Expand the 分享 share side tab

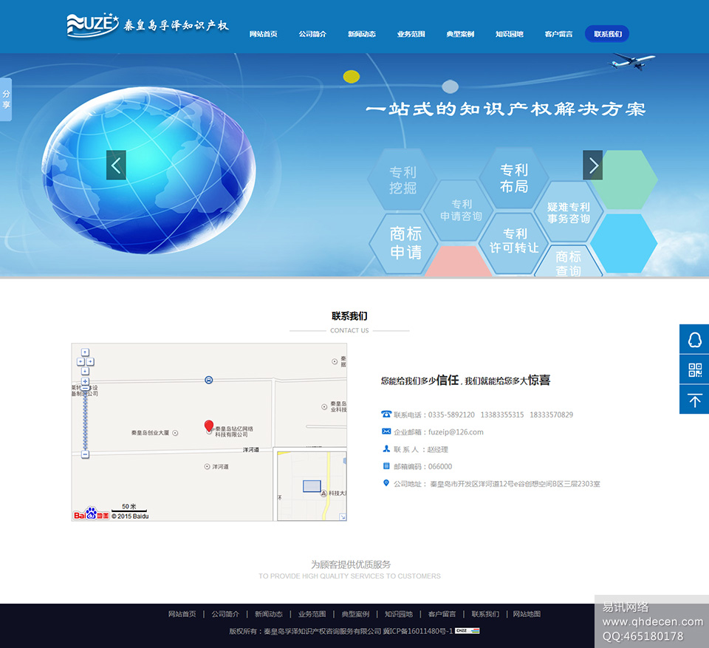click(6, 99)
